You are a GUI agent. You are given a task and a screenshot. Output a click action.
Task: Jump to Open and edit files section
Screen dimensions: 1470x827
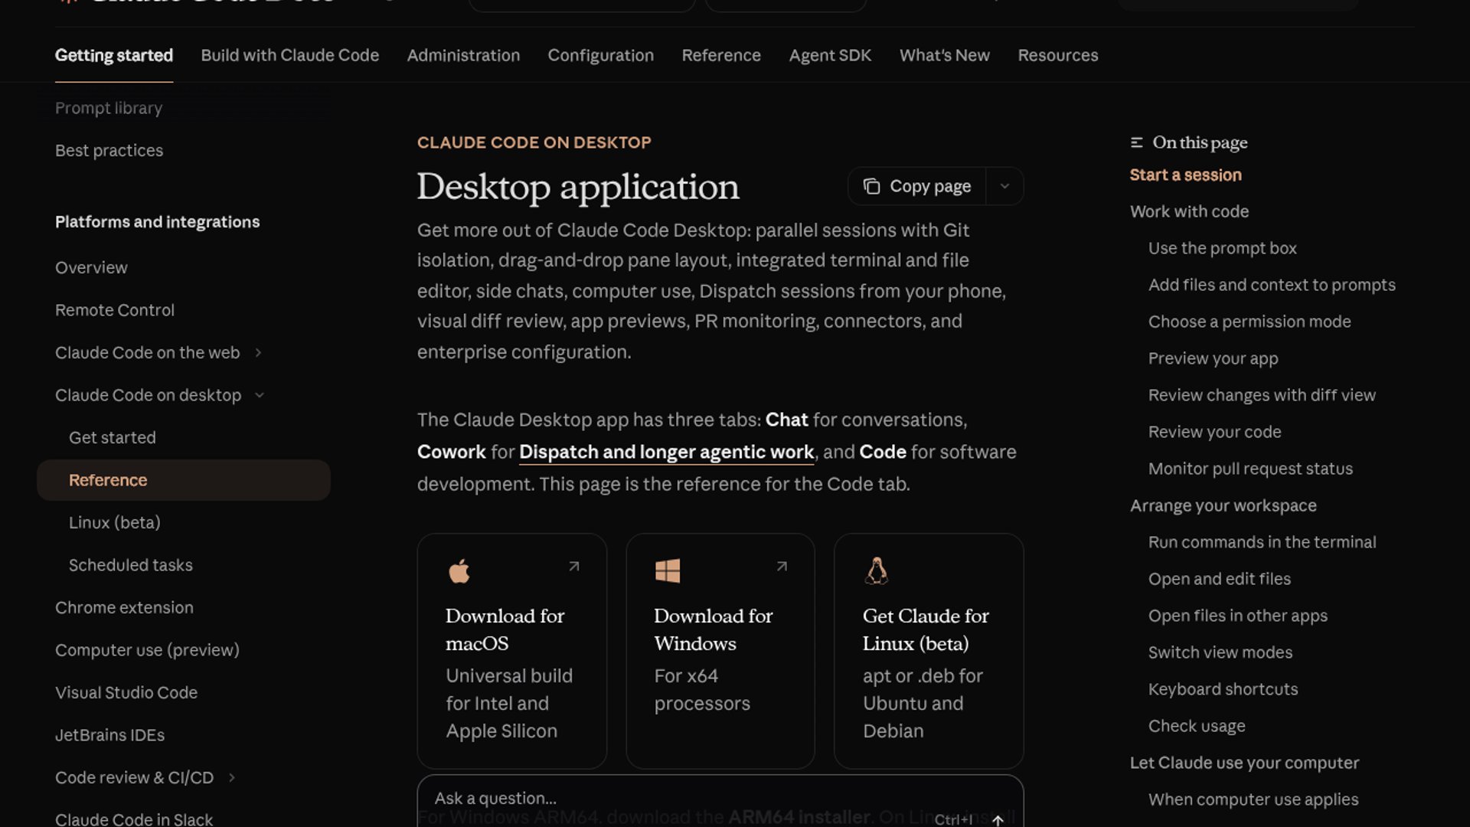[1220, 580]
